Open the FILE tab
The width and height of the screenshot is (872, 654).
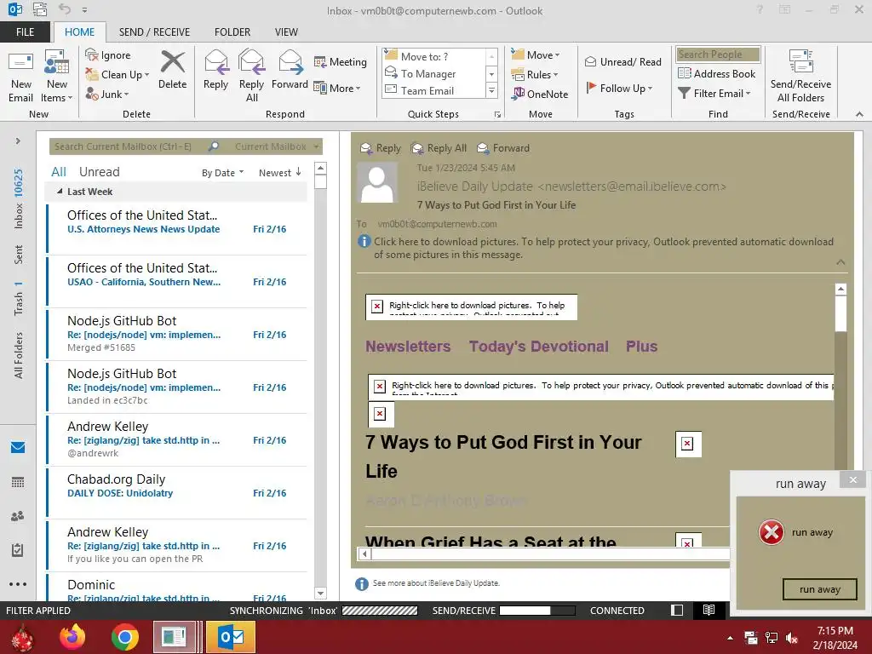(25, 32)
